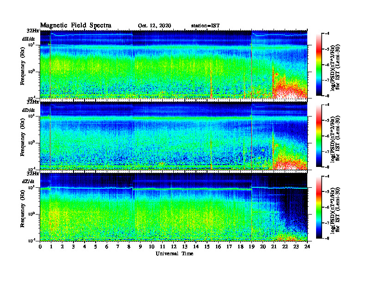
Task: Select the "dH/dt" panel label
Action: point(29,39)
